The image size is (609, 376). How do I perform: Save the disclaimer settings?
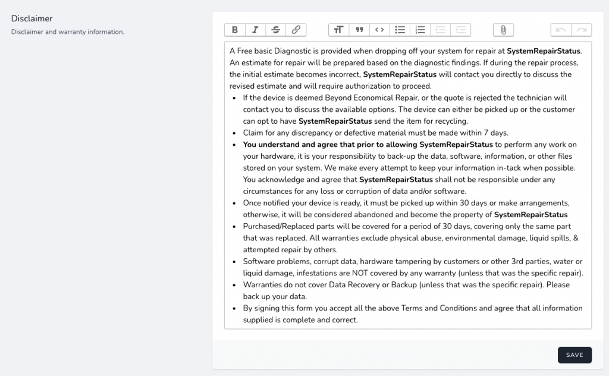pyautogui.click(x=575, y=355)
